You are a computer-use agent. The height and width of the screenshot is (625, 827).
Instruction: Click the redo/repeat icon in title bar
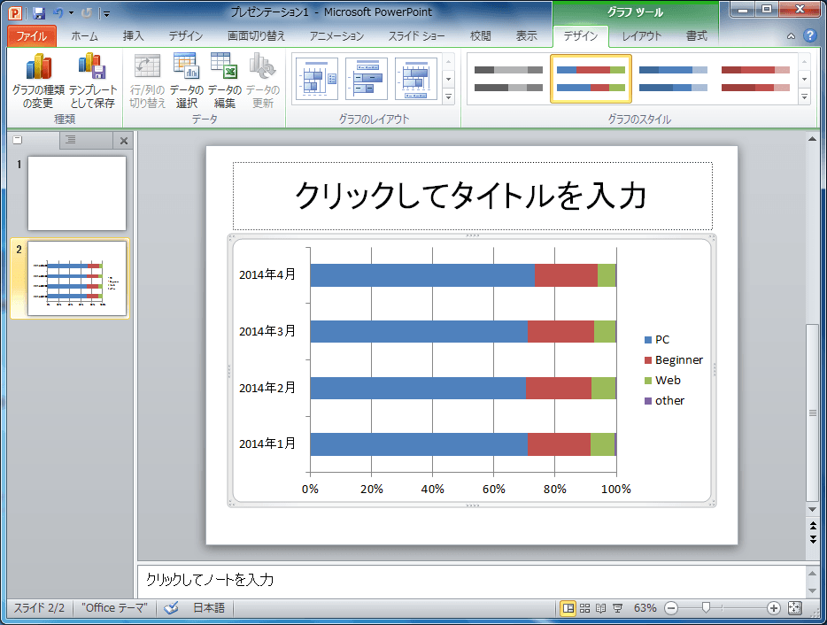86,12
